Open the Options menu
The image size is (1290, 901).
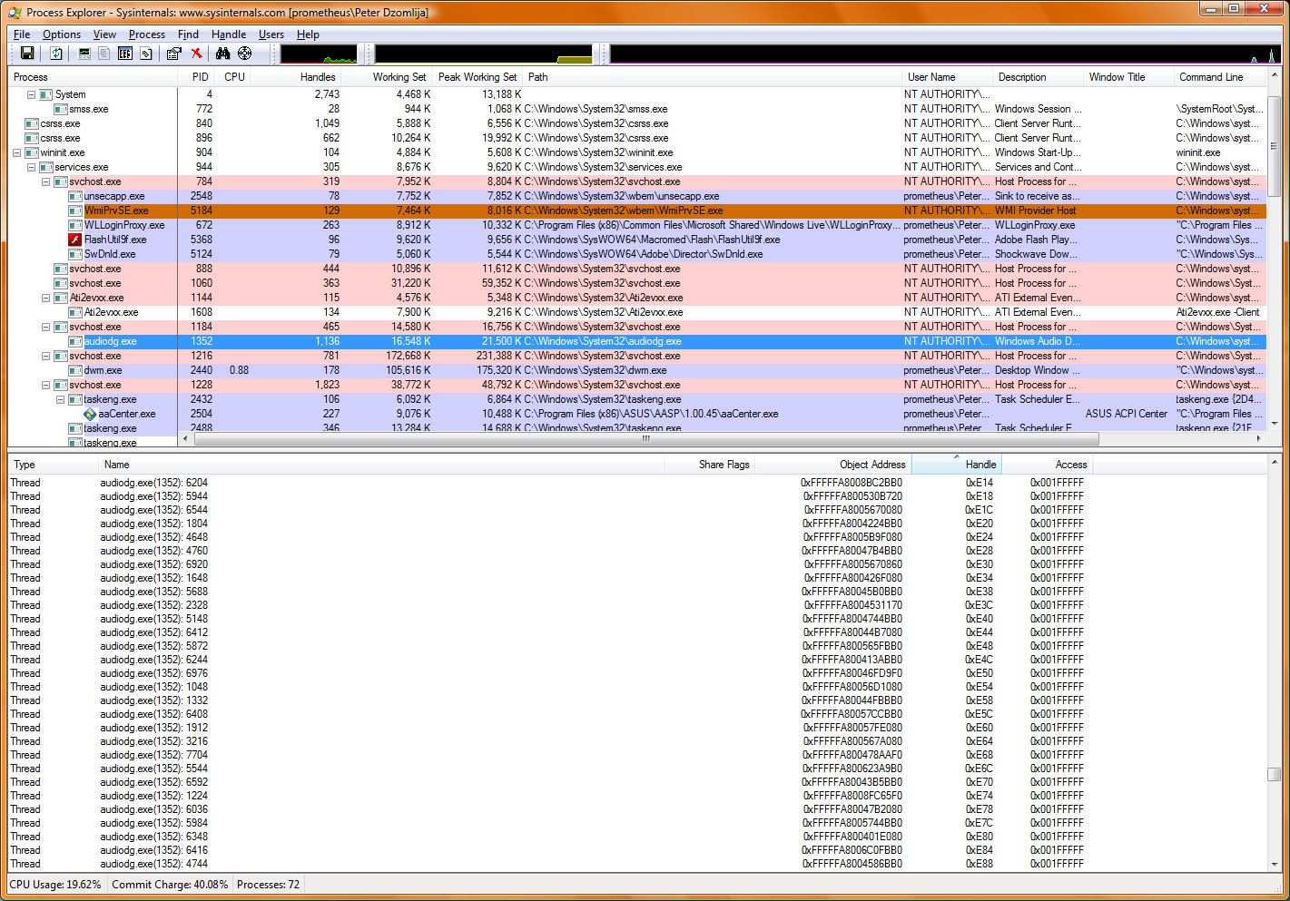[62, 34]
